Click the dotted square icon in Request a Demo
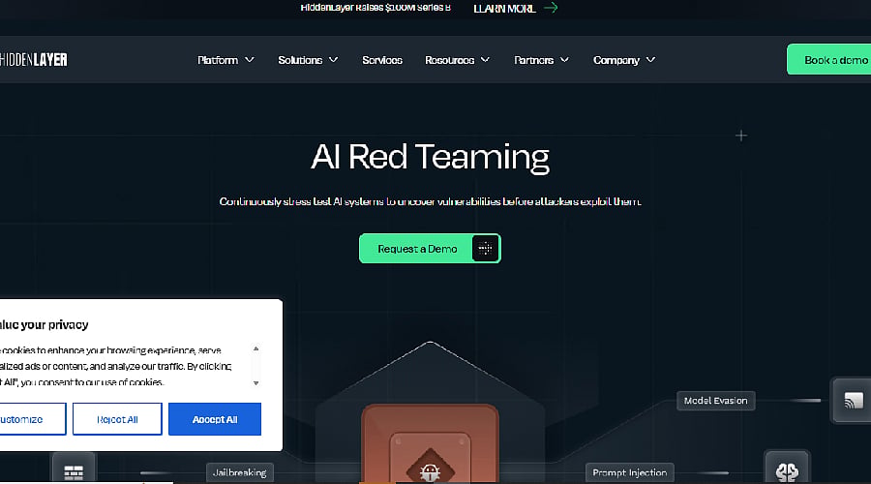Screen dimensions: 871x484 [485, 249]
